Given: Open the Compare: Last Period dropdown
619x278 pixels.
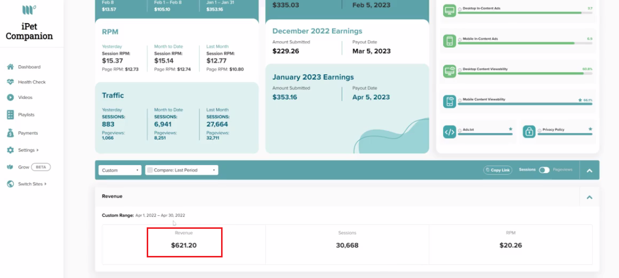Looking at the screenshot, I should click(182, 170).
